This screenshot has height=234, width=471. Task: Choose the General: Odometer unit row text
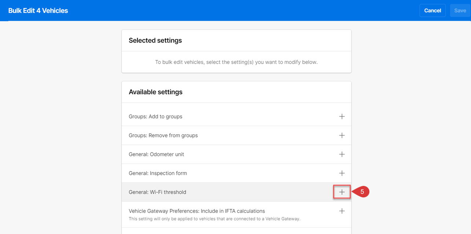point(156,154)
